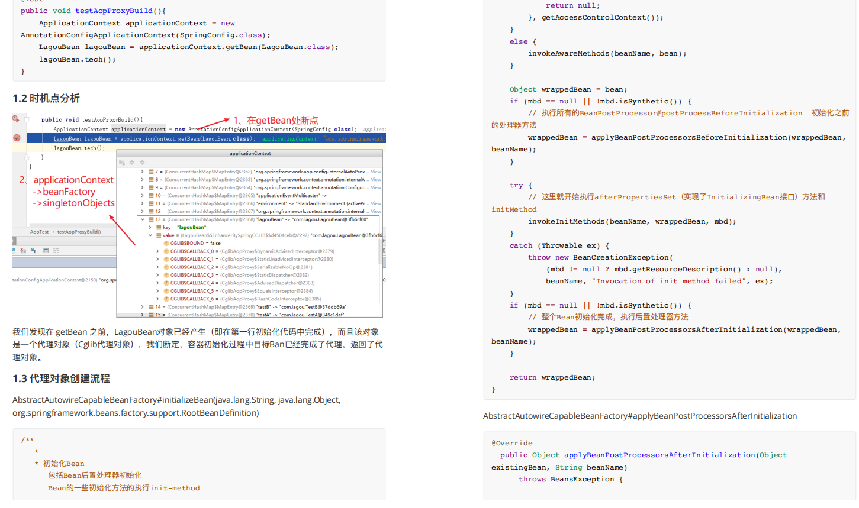Expand CGLIB$CALLBACK_1 StaticUnadvisedInterceptor
Viewport: 859px width, 508px height.
tap(157, 259)
